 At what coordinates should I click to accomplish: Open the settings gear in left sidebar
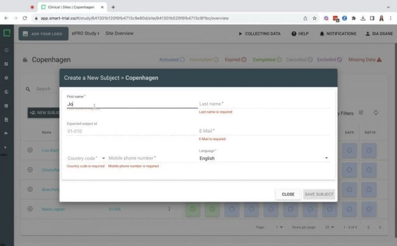tap(6, 78)
